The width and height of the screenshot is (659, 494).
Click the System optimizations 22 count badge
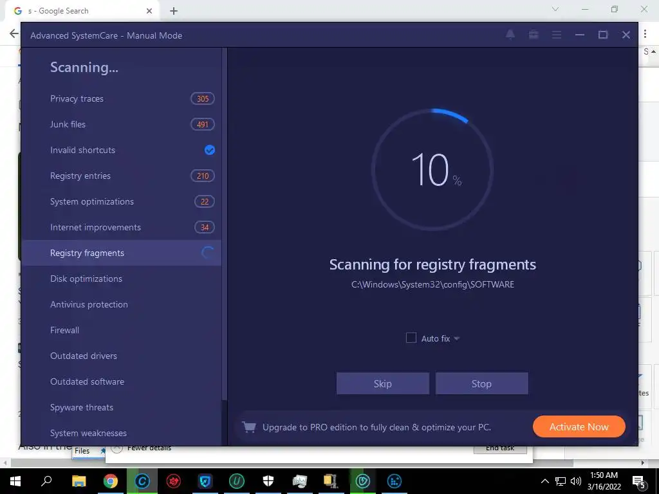click(x=204, y=201)
